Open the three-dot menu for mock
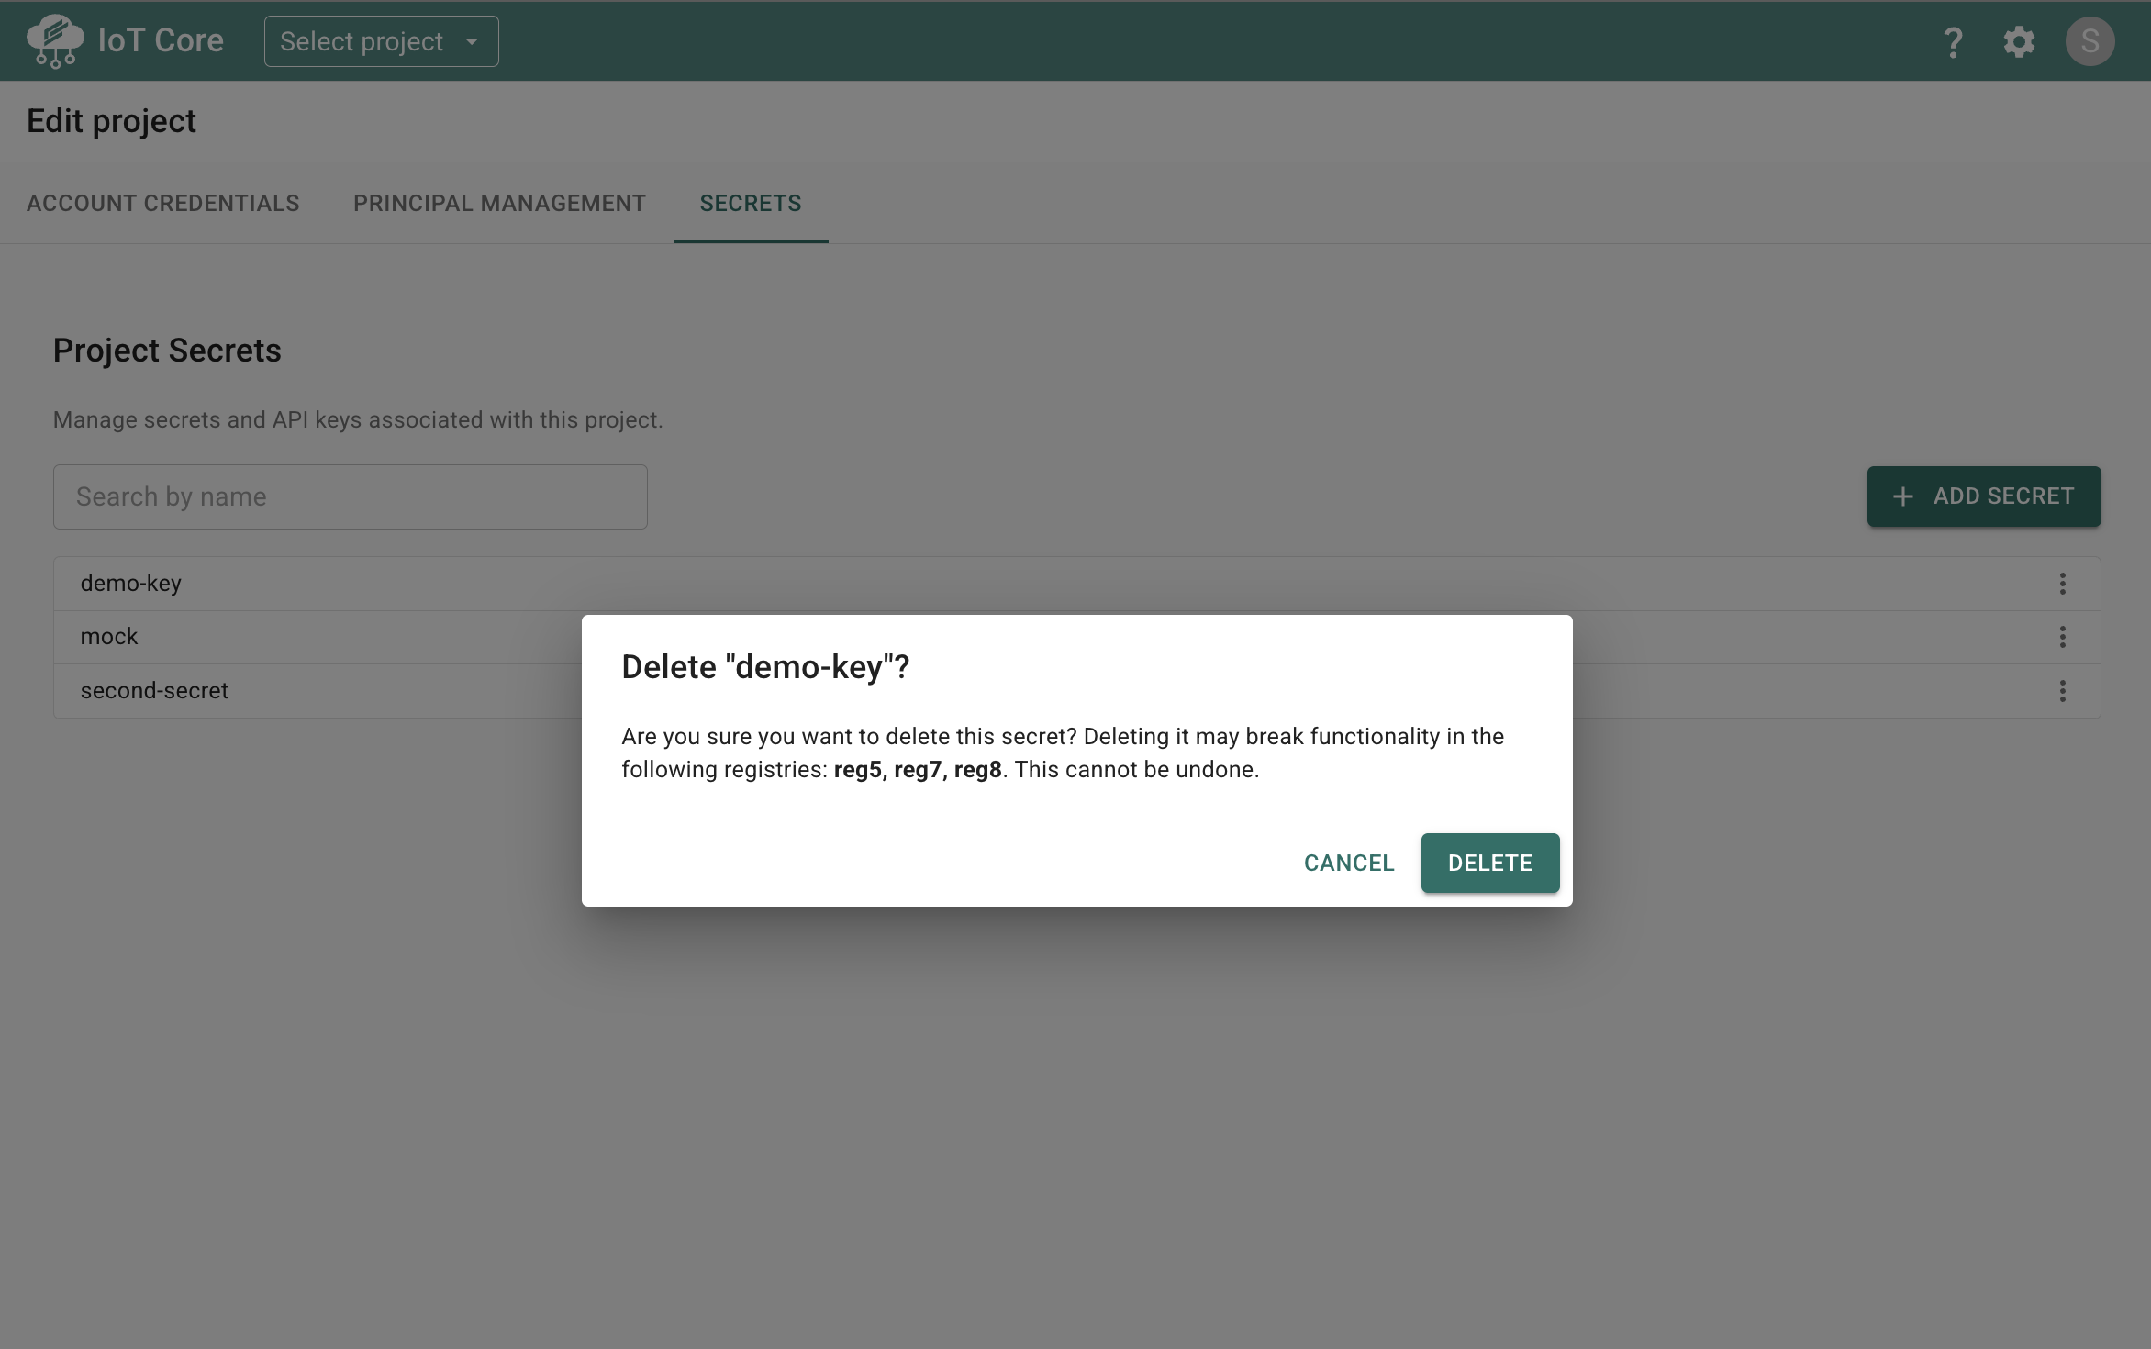The width and height of the screenshot is (2151, 1349). point(2063,637)
